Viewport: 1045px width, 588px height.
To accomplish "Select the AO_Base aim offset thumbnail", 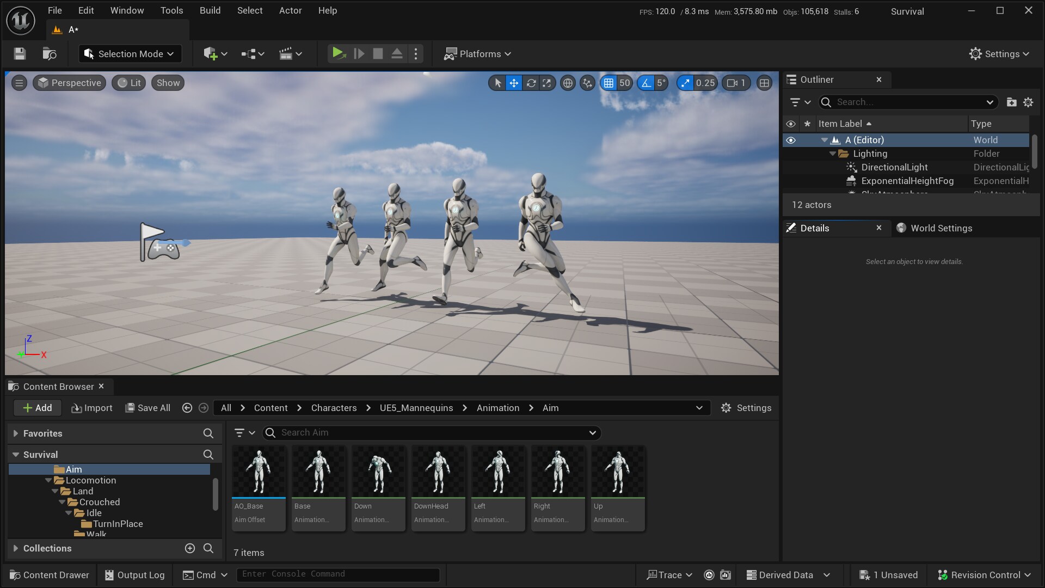I will pos(259,471).
